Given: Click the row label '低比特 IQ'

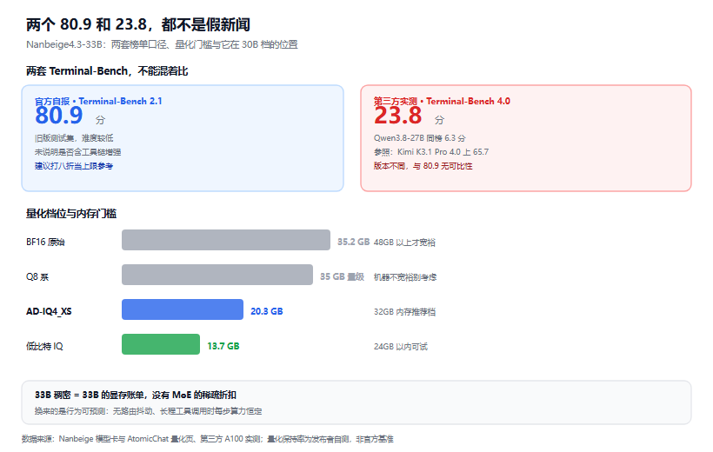Looking at the screenshot, I should pyautogui.click(x=44, y=347).
